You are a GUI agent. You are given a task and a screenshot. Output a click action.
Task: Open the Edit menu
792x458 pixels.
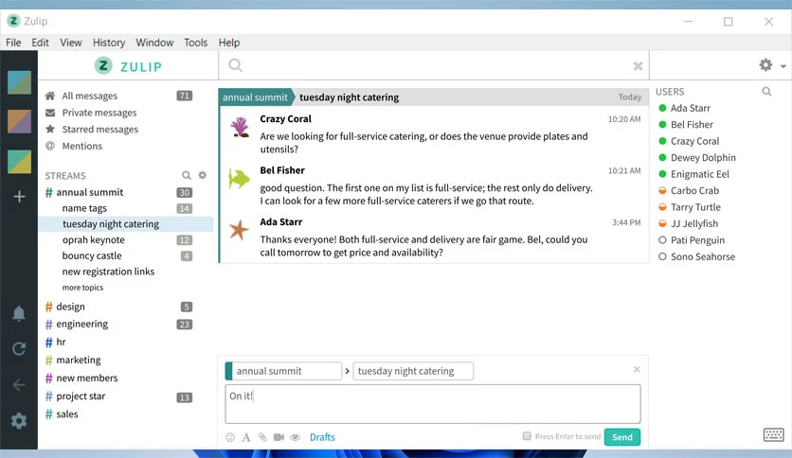click(40, 43)
